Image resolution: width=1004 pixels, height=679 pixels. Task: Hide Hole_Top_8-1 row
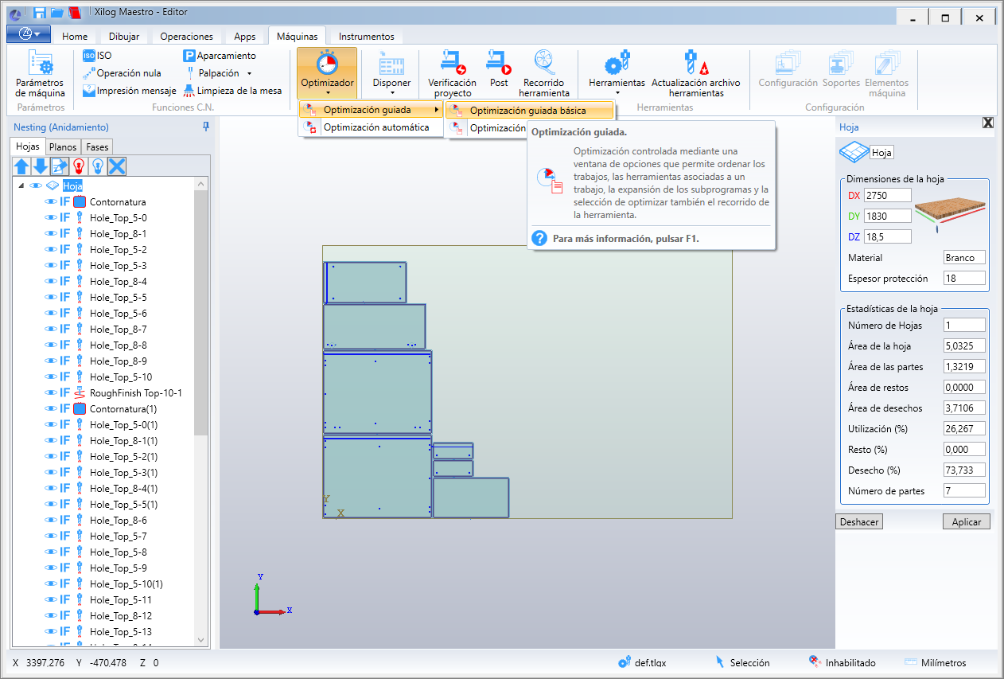pos(51,233)
